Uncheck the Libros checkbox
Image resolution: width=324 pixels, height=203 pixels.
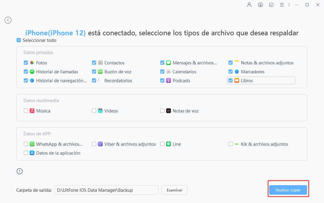point(231,80)
